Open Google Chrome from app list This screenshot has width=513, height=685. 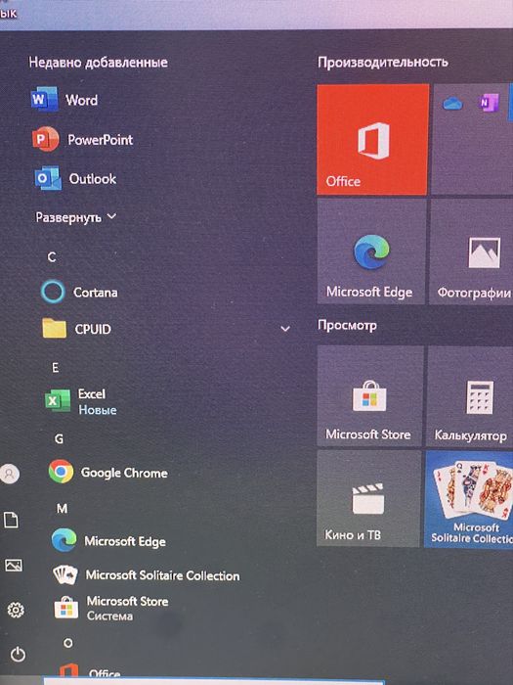107,473
